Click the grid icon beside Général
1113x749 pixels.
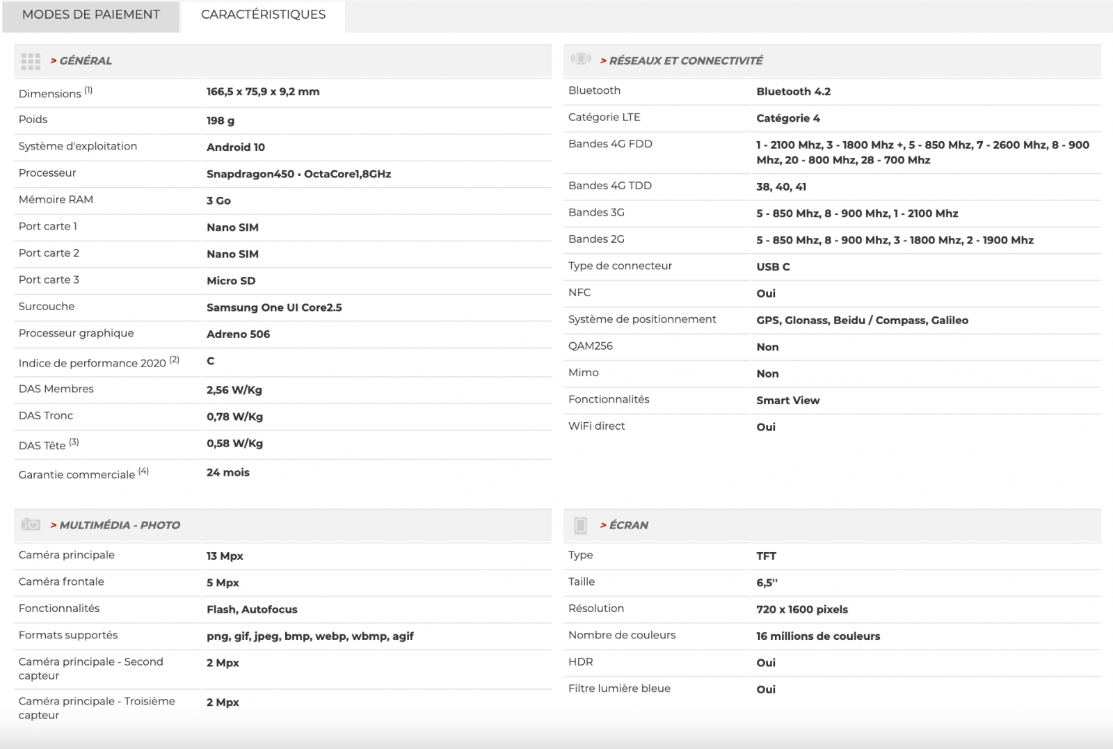31,61
